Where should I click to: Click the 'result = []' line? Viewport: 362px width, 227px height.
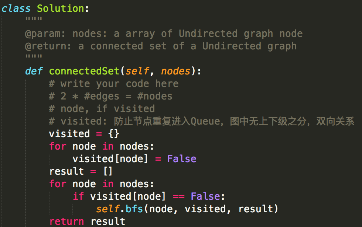pyautogui.click(x=81, y=171)
